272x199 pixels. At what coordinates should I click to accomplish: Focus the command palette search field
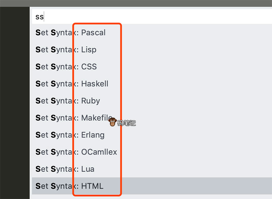click(153, 16)
